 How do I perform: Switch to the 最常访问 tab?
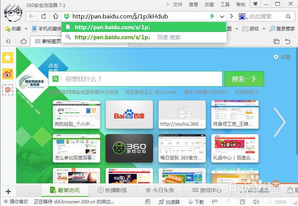tap(65, 190)
